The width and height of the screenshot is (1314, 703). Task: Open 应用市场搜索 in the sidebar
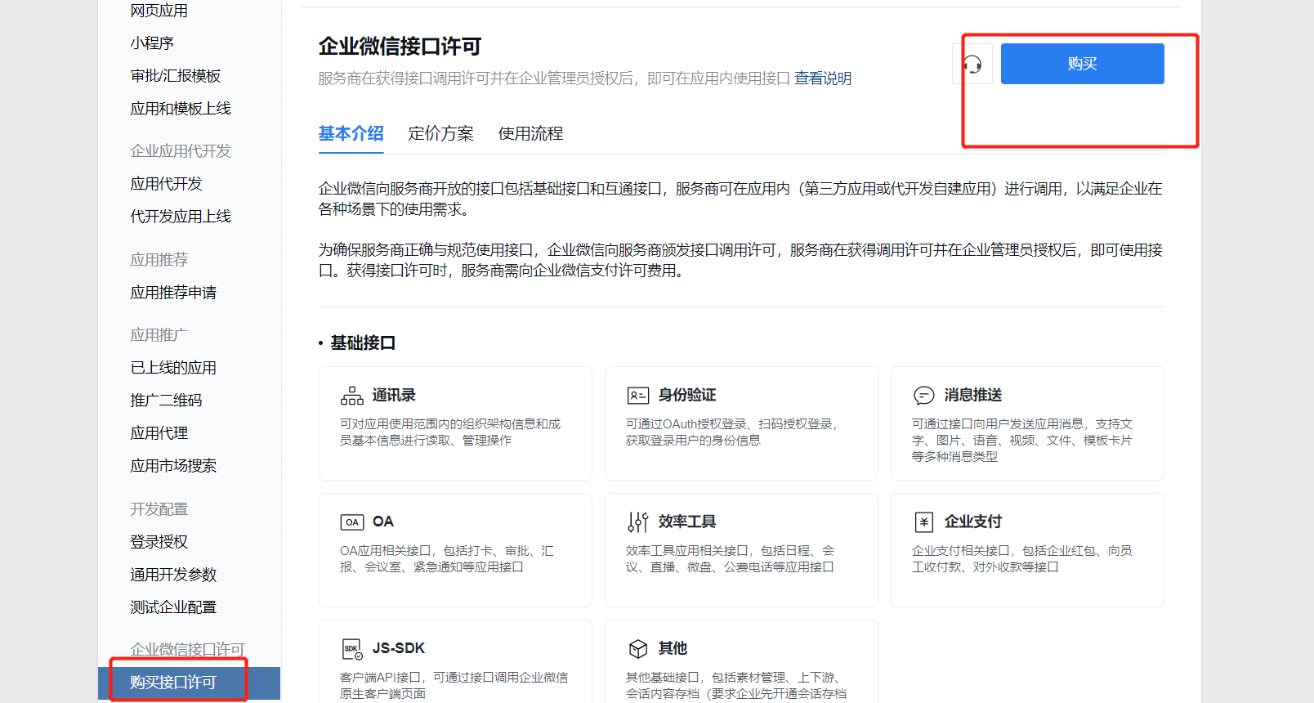(x=174, y=466)
